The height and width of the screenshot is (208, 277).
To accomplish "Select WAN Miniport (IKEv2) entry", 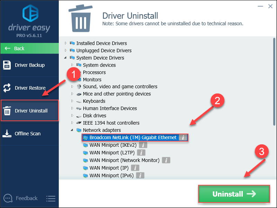I will pos(113,145).
